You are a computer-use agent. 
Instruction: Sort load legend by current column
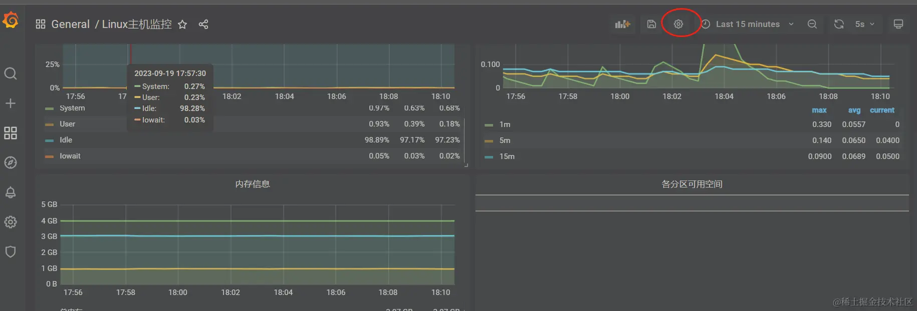[882, 110]
